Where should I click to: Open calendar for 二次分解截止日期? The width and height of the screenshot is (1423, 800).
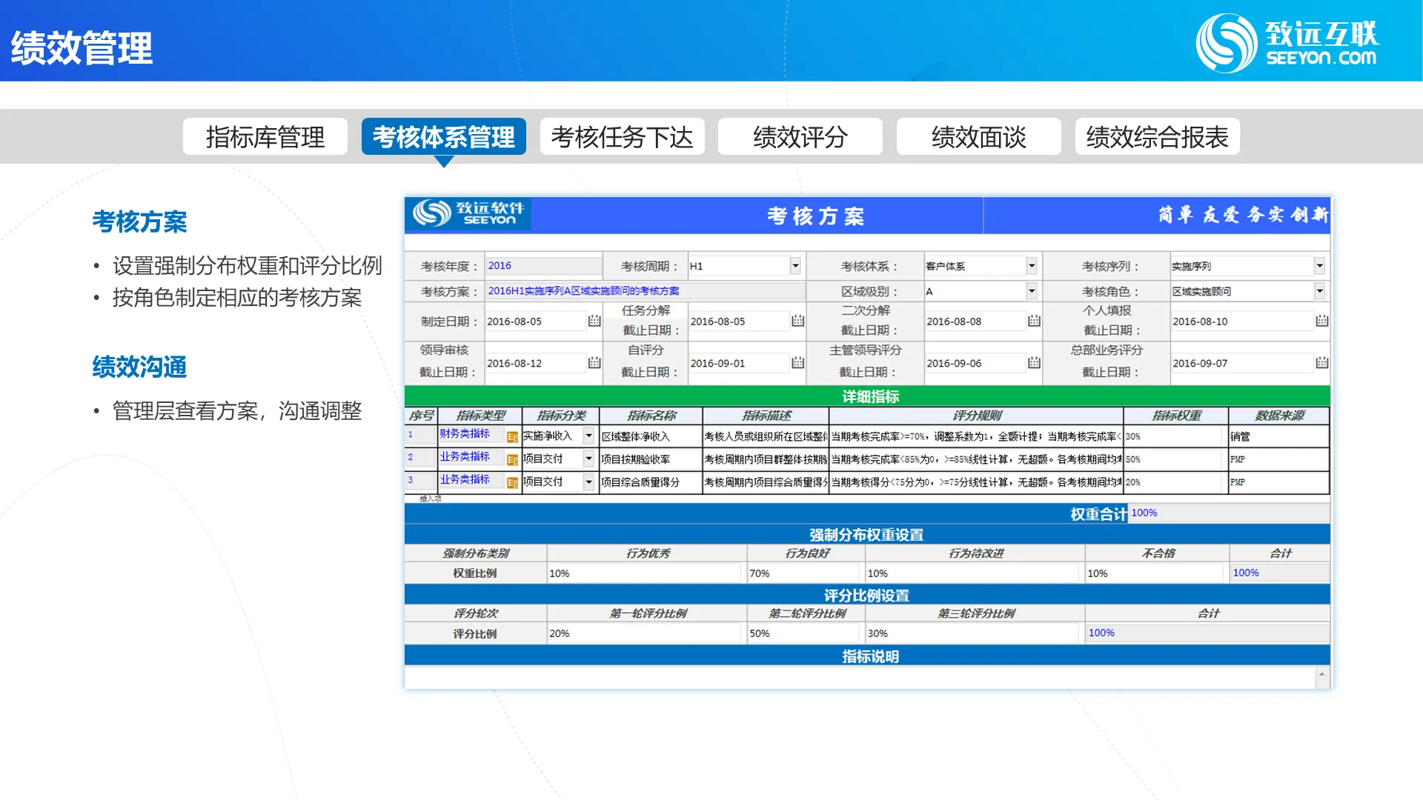click(1034, 321)
